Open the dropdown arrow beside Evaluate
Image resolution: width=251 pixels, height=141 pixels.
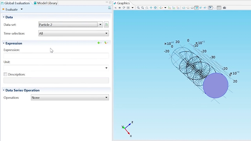[x=21, y=9]
